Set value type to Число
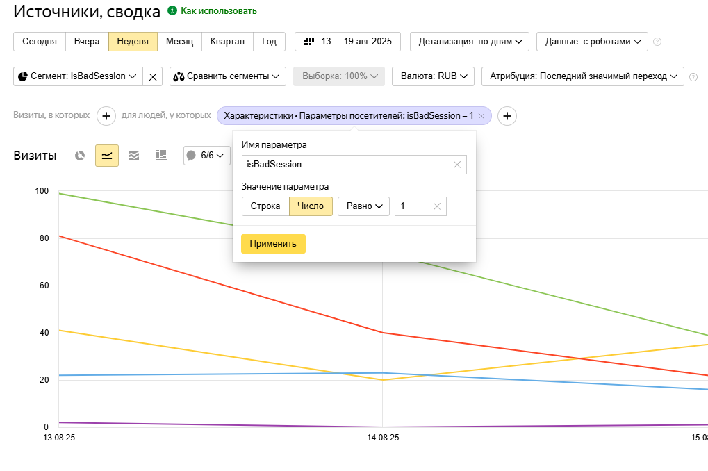The width and height of the screenshot is (708, 471). (311, 206)
